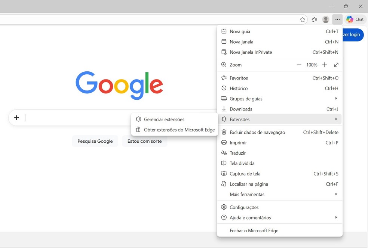368x248 pixels.
Task: Click the Tela dividida split icon
Action: pos(224,163)
